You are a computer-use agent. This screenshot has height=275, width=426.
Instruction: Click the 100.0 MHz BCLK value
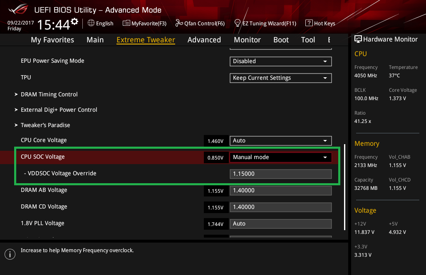tap(366, 98)
